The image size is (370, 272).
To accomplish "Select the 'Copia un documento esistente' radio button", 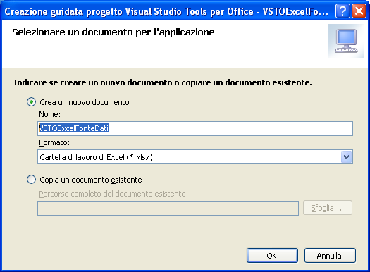I will pos(31,180).
